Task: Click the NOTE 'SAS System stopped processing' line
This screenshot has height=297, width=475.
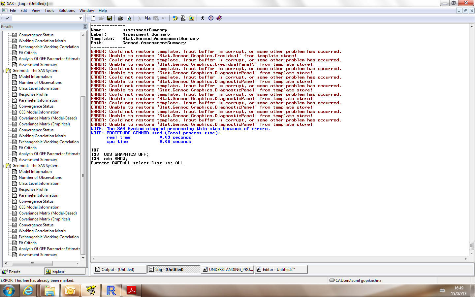Action: tap(180, 129)
